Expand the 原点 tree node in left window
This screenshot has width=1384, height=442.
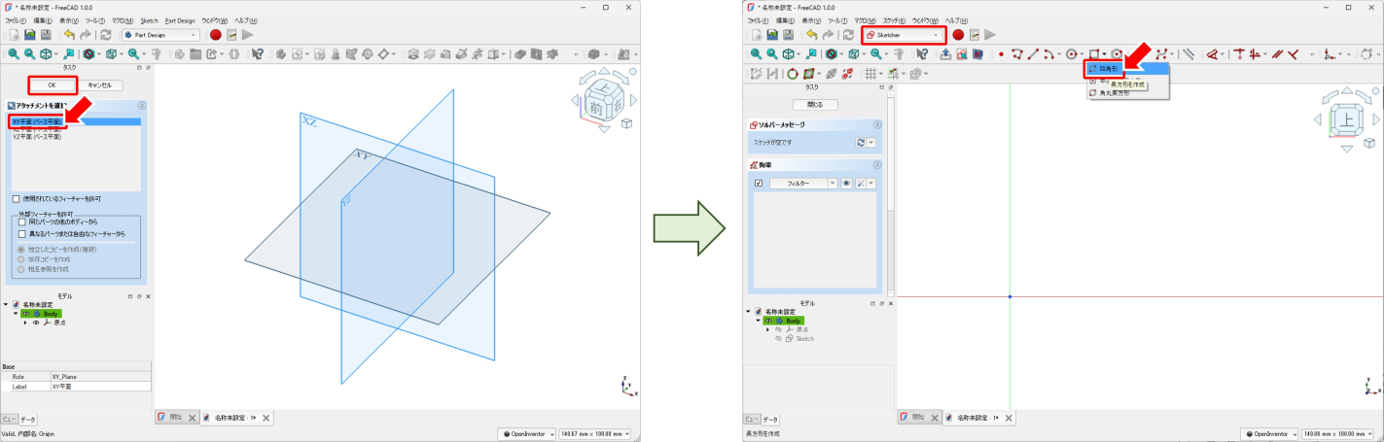[x=25, y=323]
